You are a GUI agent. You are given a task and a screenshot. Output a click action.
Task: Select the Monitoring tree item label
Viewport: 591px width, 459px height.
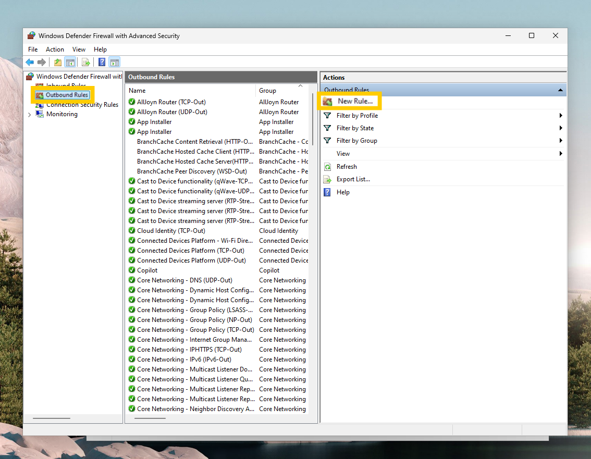point(62,114)
